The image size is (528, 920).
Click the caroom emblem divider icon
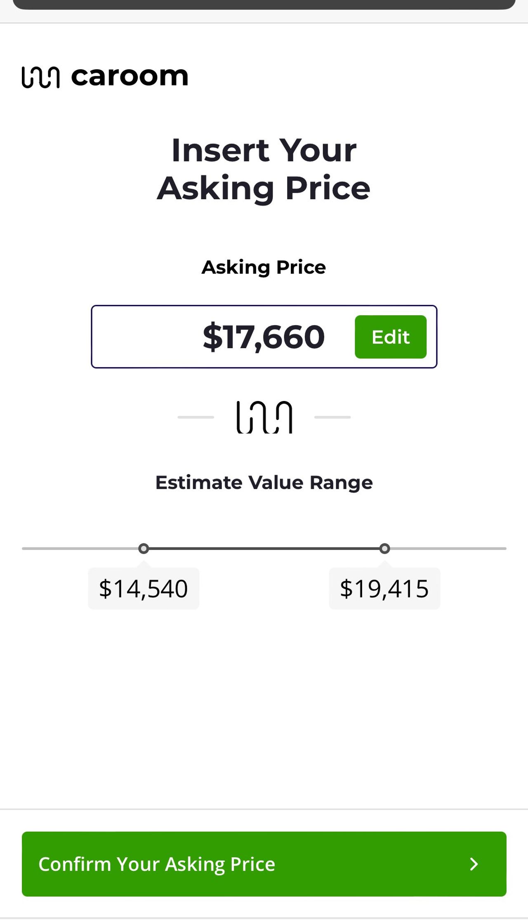pyautogui.click(x=264, y=417)
